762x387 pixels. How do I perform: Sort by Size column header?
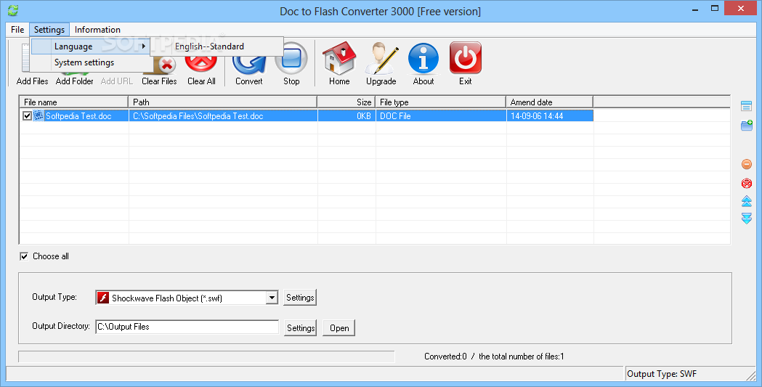tap(346, 102)
